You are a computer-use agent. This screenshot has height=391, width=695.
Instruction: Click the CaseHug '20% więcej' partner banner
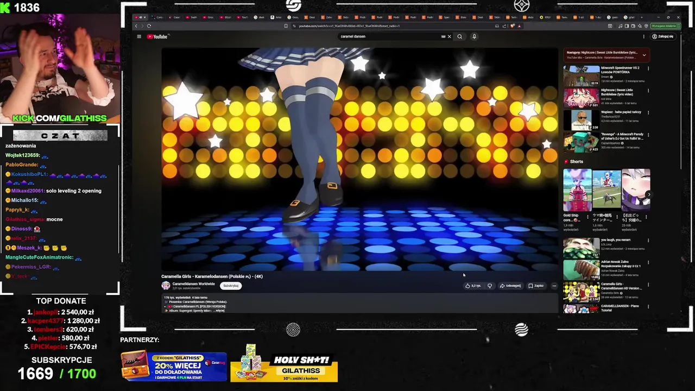(x=174, y=366)
